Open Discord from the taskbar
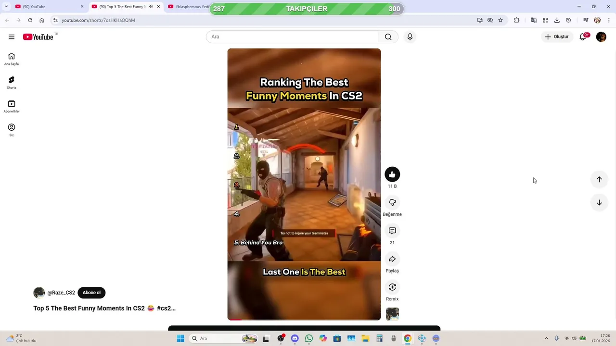616x346 pixels. (x=295, y=338)
